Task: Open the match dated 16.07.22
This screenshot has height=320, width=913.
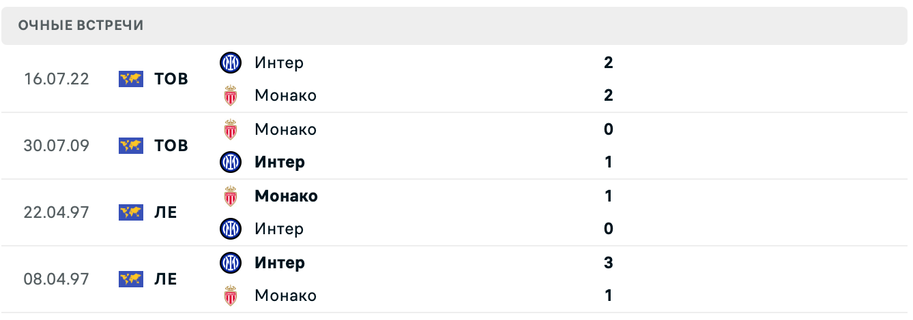Action: click(x=57, y=79)
